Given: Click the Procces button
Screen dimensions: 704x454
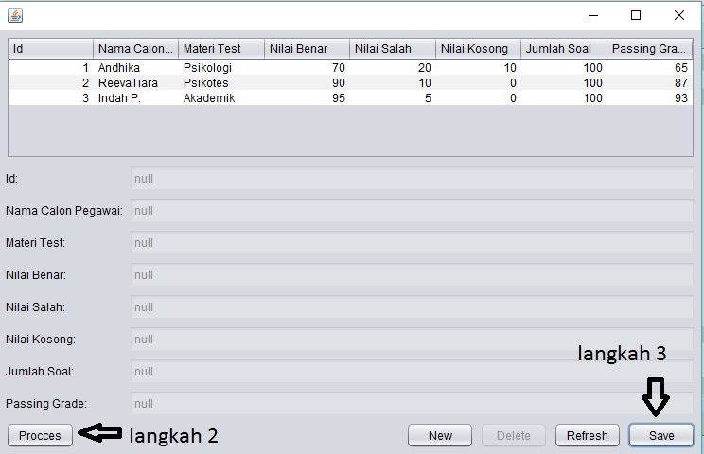Looking at the screenshot, I should click(40, 435).
